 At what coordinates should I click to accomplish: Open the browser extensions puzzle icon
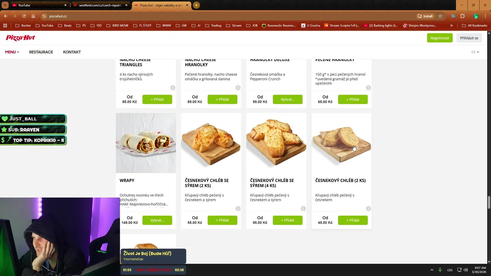[462, 16]
